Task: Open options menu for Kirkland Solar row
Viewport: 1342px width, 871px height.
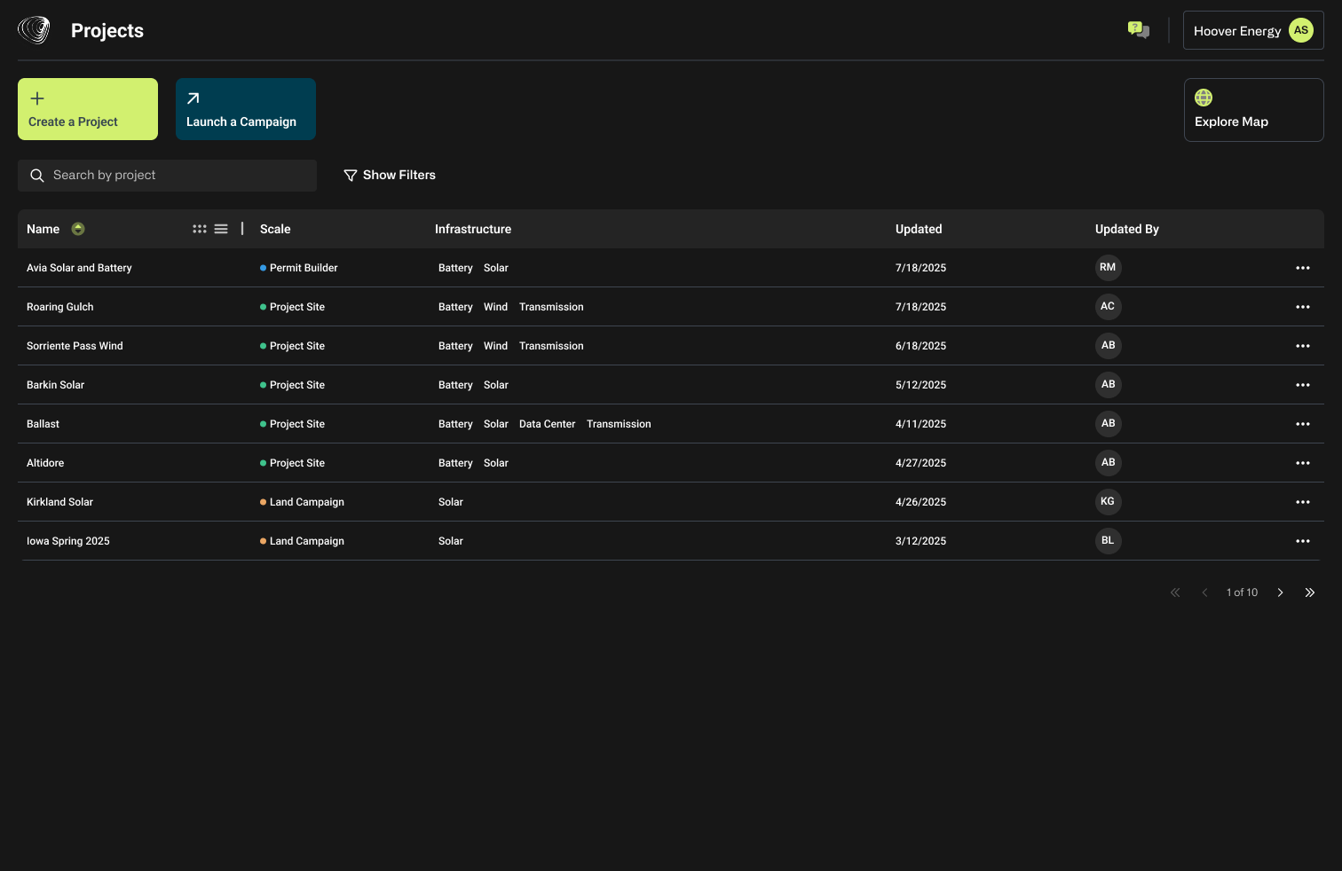Action: 1303,501
